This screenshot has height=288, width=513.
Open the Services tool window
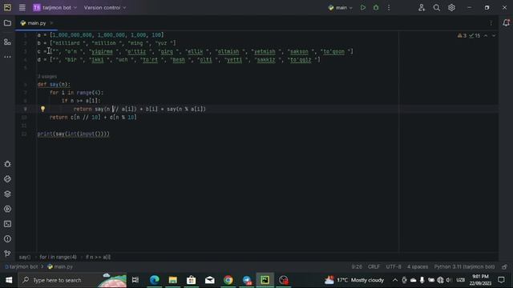(x=7, y=209)
